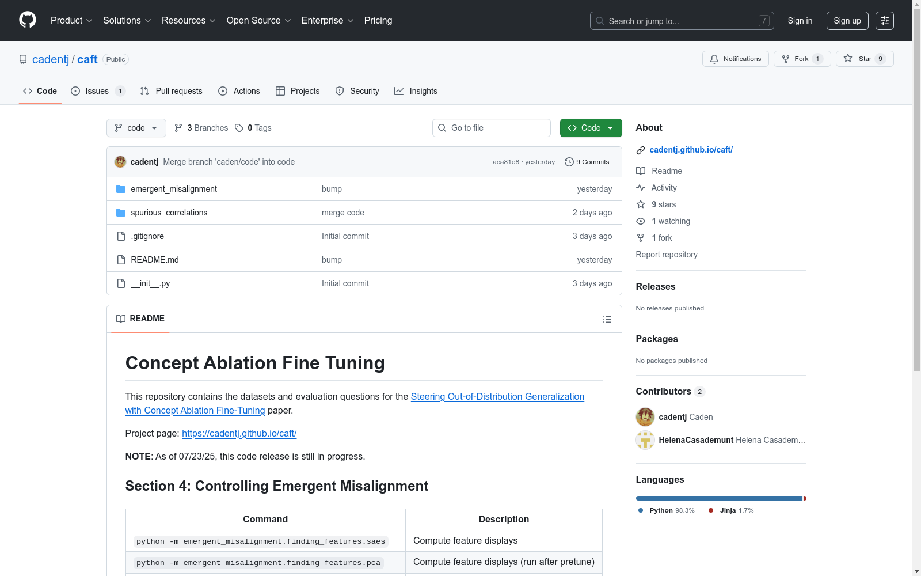Click the branch icon beside 3 Branches
921x576 pixels.
click(178, 128)
